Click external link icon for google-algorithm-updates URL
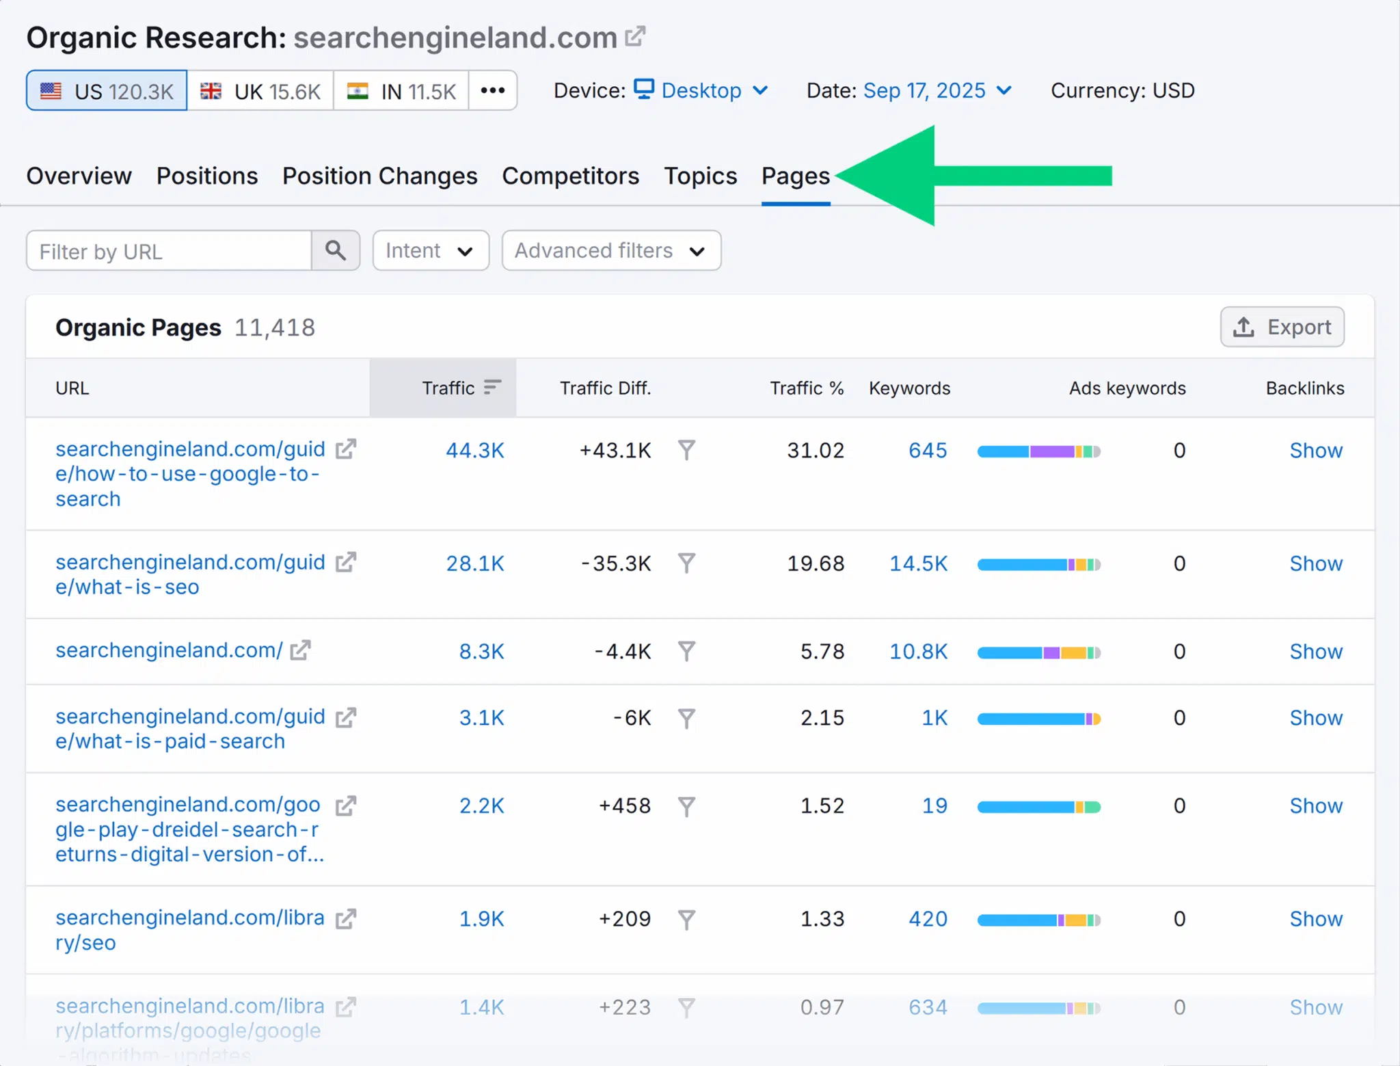The image size is (1400, 1066). [346, 1007]
